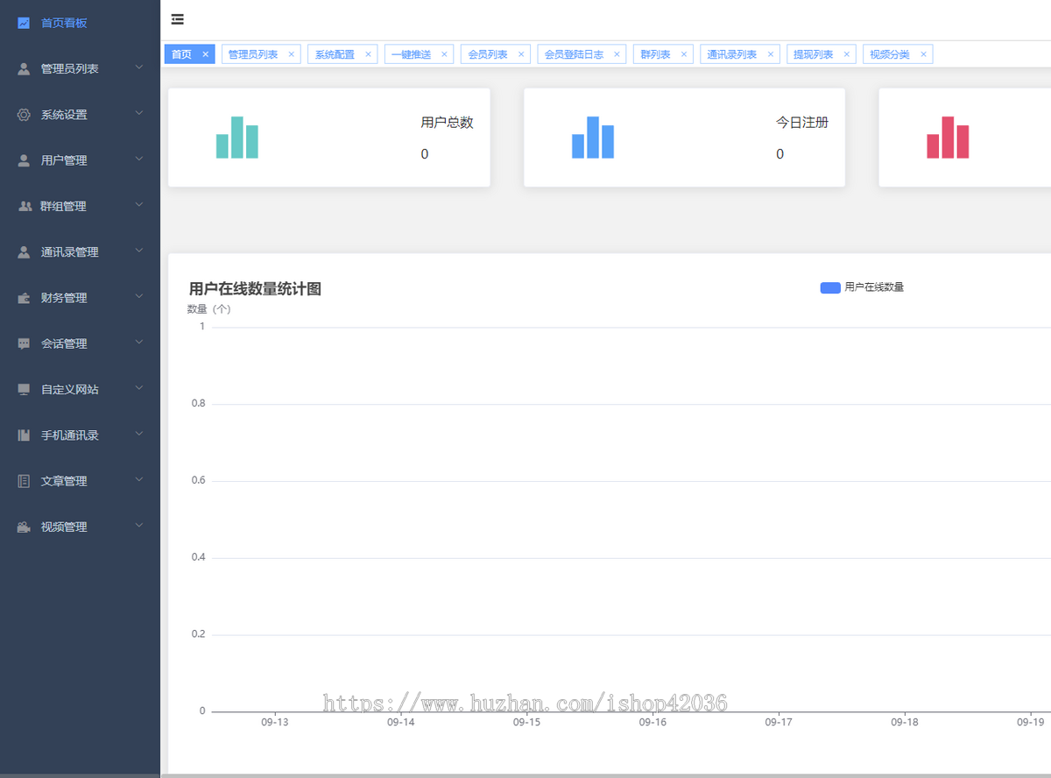This screenshot has width=1051, height=778.
Task: Click the 用户在线数量统计图 chart title
Action: coord(255,289)
